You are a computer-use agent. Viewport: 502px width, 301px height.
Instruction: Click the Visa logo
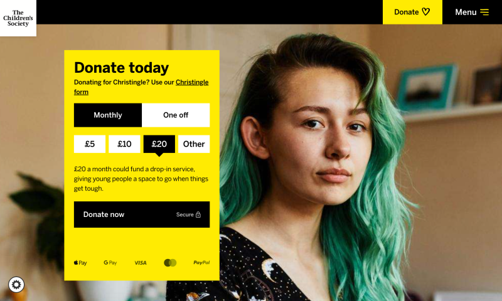tap(141, 263)
